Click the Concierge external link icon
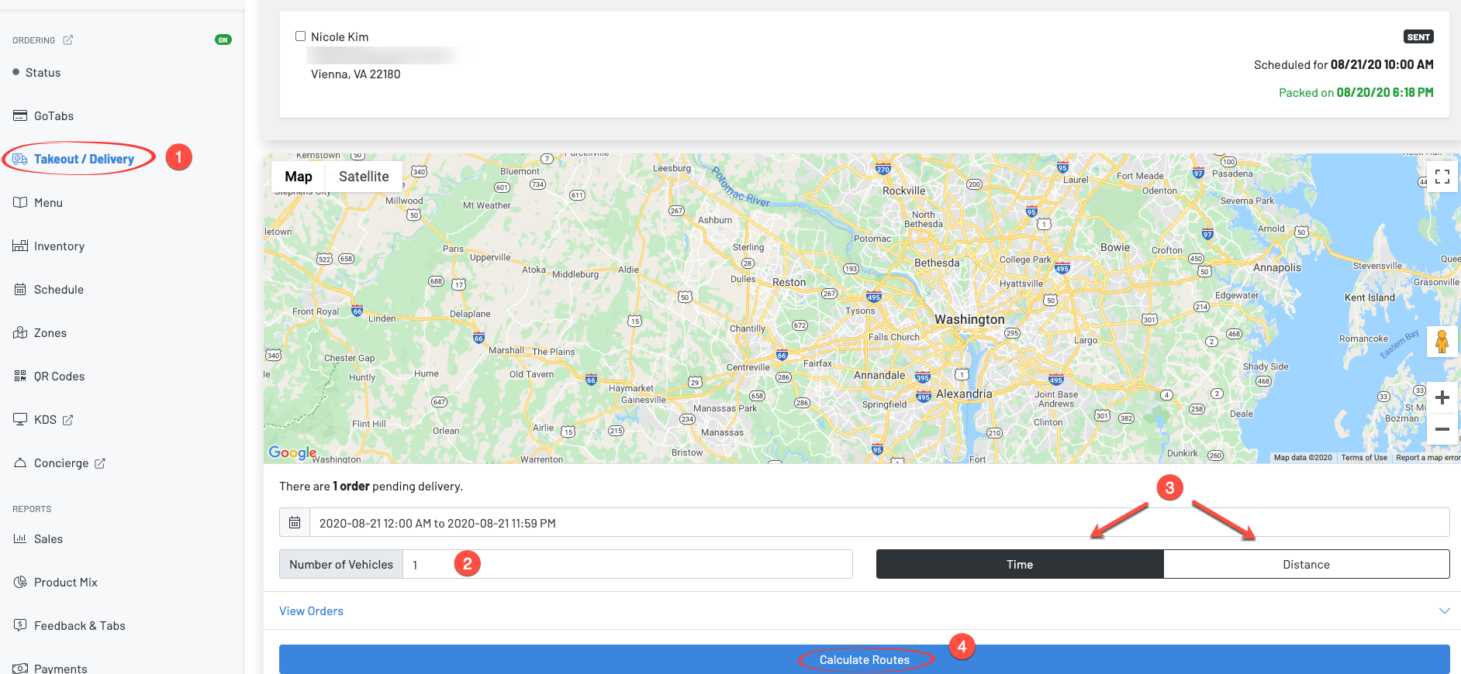This screenshot has height=674, width=1461. coord(100,463)
